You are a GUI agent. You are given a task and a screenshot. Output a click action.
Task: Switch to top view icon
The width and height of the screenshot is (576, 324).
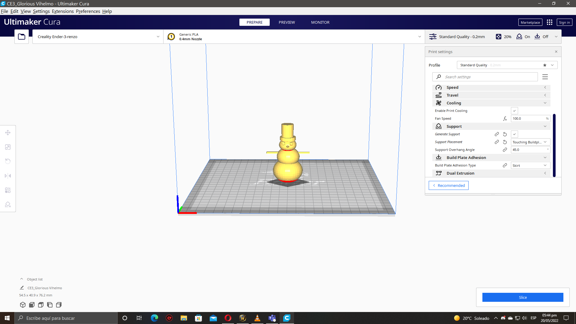coord(41,305)
